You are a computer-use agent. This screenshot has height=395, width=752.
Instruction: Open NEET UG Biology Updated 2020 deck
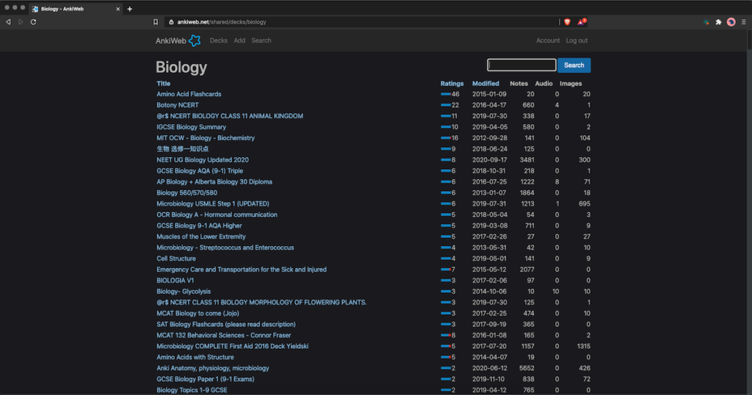[x=203, y=159]
